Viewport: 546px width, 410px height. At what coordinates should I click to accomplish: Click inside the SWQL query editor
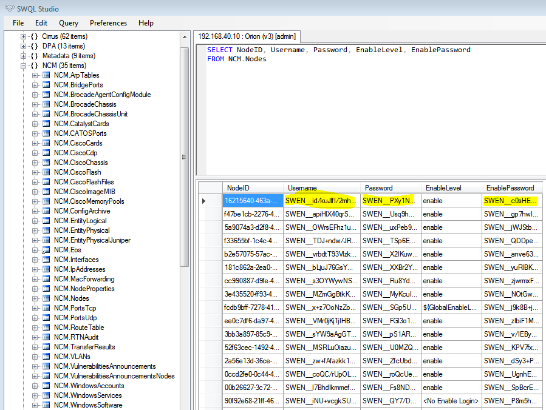point(364,109)
